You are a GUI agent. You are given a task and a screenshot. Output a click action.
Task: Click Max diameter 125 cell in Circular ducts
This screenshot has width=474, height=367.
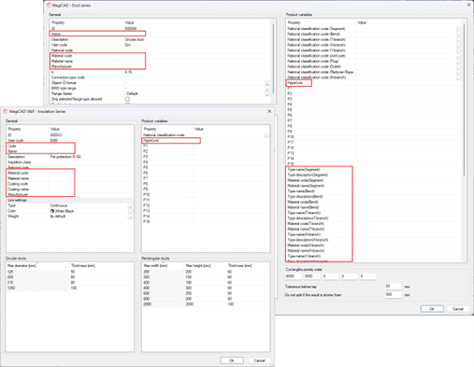click(37, 272)
